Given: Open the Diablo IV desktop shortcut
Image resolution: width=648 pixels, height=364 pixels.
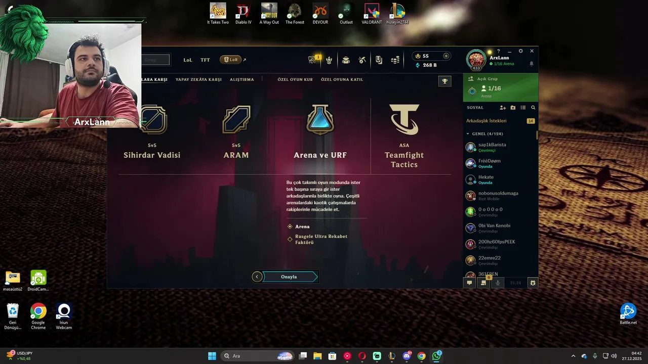Looking at the screenshot, I should 244,14.
